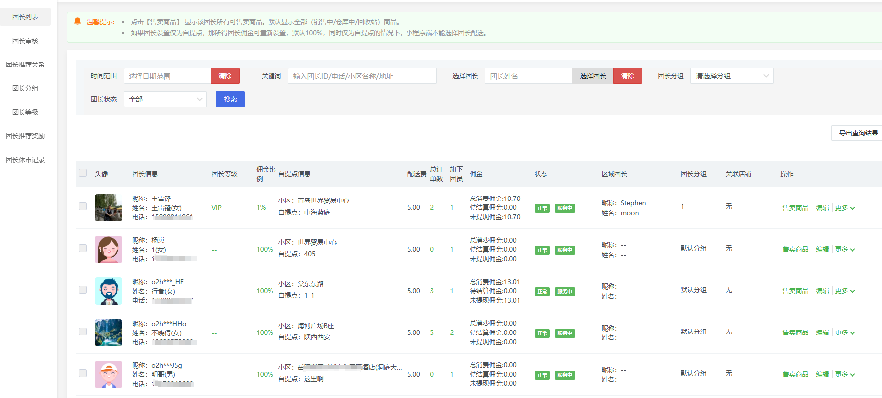Image resolution: width=882 pixels, height=398 pixels.
Task: Select the checkbox for o2h***HHo row
Action: [83, 332]
